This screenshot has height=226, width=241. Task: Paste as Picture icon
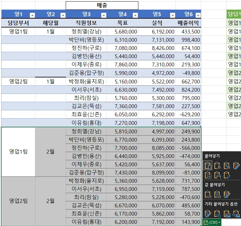(x=227, y=214)
